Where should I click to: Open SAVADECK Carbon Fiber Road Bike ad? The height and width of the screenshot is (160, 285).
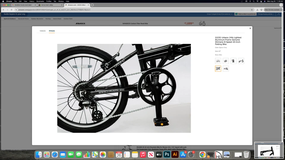pos(135,24)
